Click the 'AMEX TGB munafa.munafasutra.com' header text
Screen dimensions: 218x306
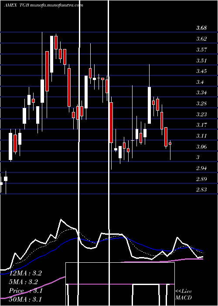(x=44, y=5)
